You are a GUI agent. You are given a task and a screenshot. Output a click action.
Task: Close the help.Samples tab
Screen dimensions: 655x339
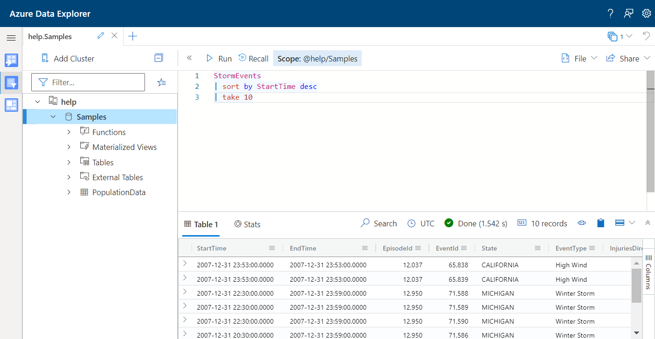[114, 36]
